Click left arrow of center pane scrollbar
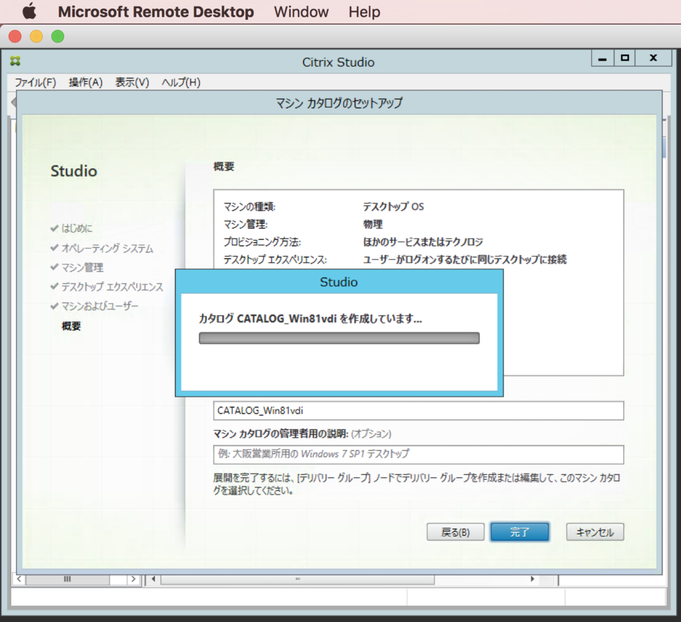 click(154, 579)
